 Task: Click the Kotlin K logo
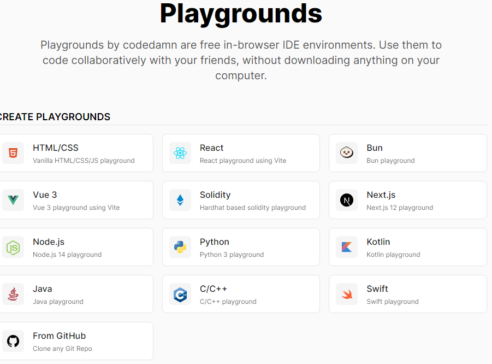[x=347, y=247]
